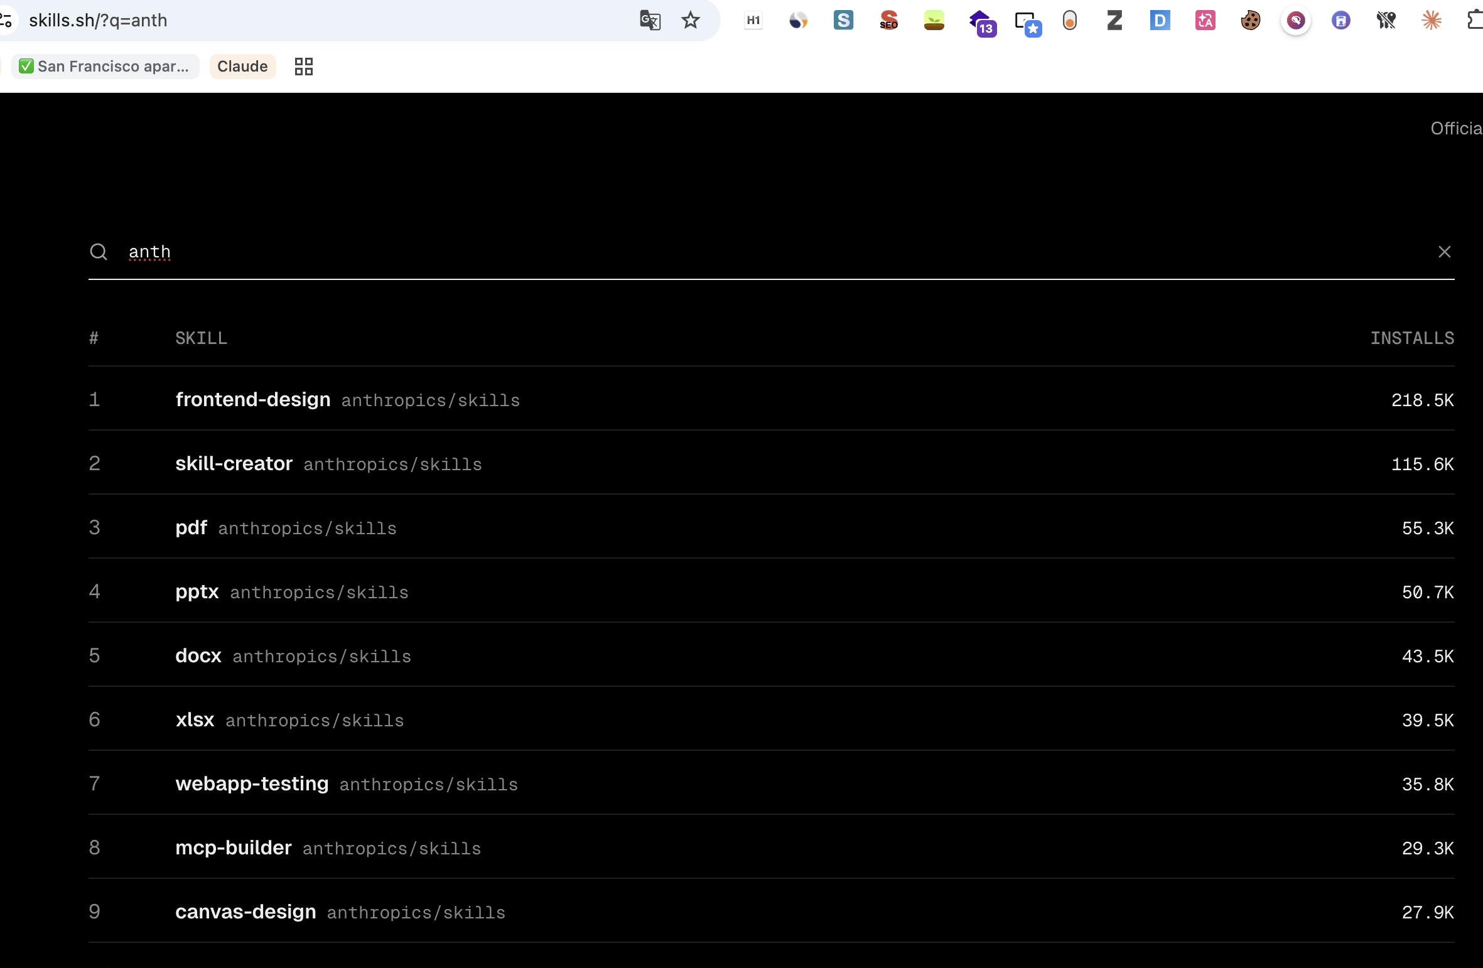This screenshot has width=1483, height=968.
Task: Click the cookie extension icon
Action: point(1250,21)
